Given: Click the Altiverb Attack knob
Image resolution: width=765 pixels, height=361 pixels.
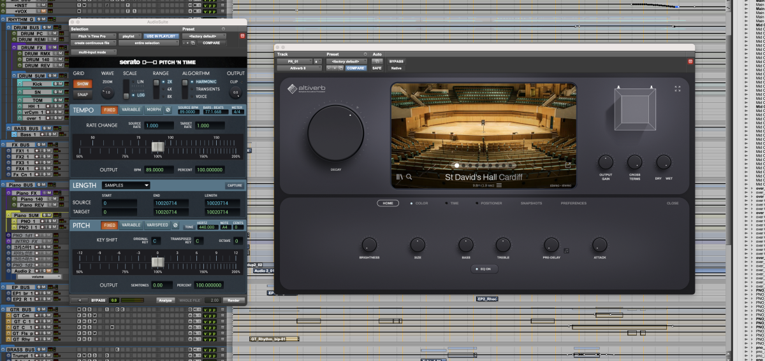Looking at the screenshot, I should [x=600, y=244].
